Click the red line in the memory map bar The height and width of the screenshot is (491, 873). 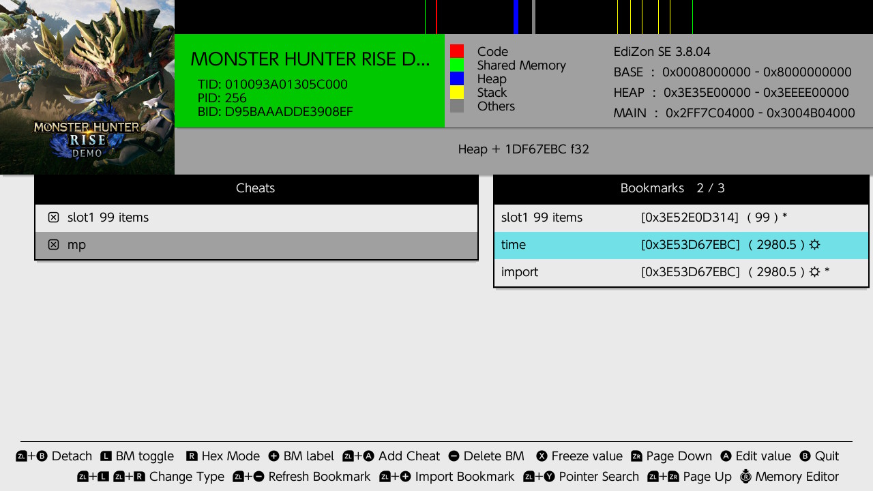pos(436,17)
